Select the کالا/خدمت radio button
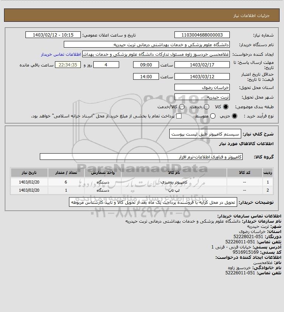The width and height of the screenshot is (284, 312). click(181, 107)
